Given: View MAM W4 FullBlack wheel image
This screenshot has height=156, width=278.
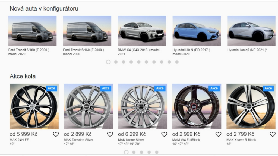Looking at the screenshot, I should (197, 106).
